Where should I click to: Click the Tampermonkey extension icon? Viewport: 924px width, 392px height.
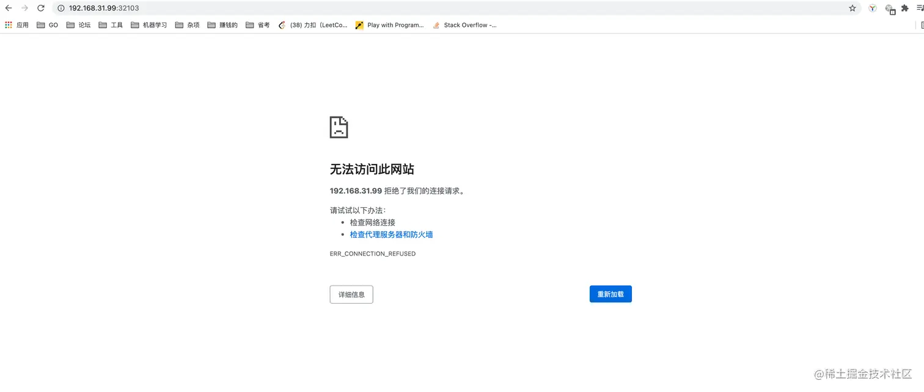point(872,9)
